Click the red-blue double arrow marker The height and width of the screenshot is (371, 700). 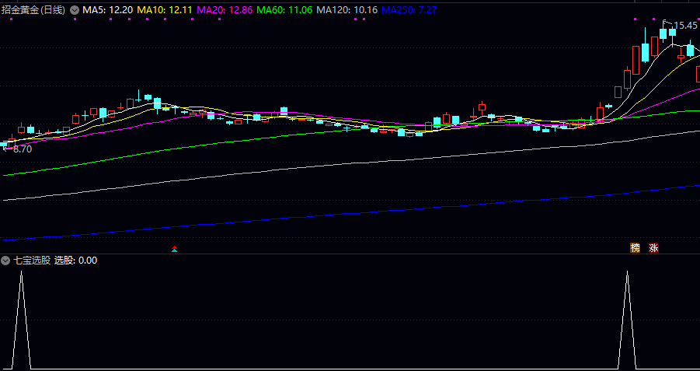point(175,249)
